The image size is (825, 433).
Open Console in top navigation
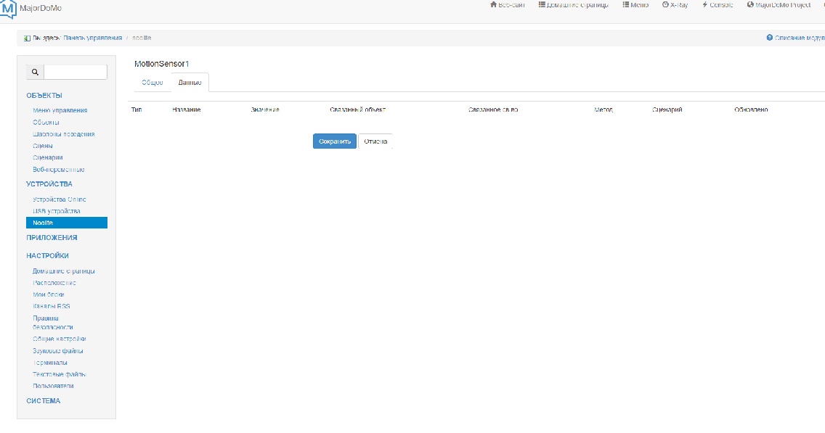tap(718, 5)
